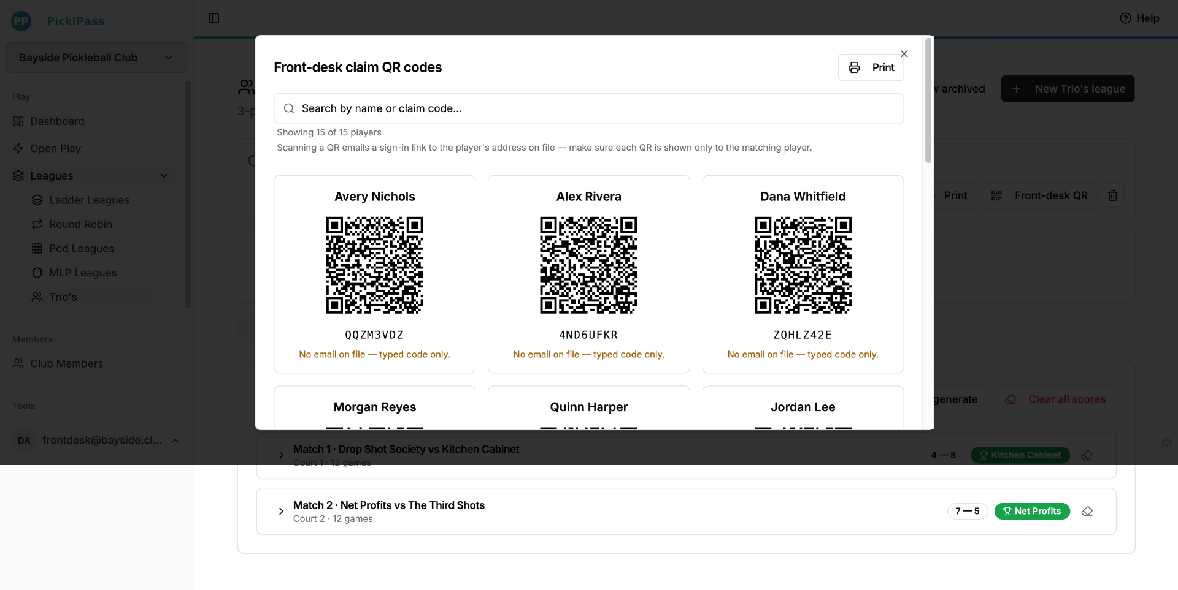1178x590 pixels.
Task: Click the dialog vertical scrollbar
Action: click(x=928, y=101)
